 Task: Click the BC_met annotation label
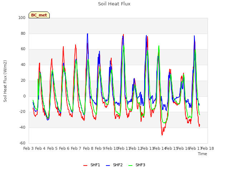pos(39,15)
